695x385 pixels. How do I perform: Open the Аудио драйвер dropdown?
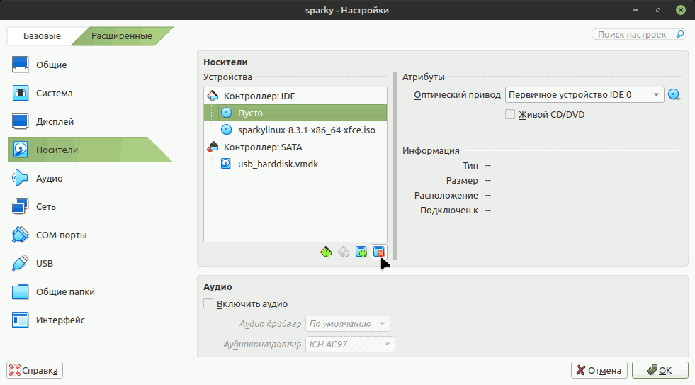click(348, 324)
